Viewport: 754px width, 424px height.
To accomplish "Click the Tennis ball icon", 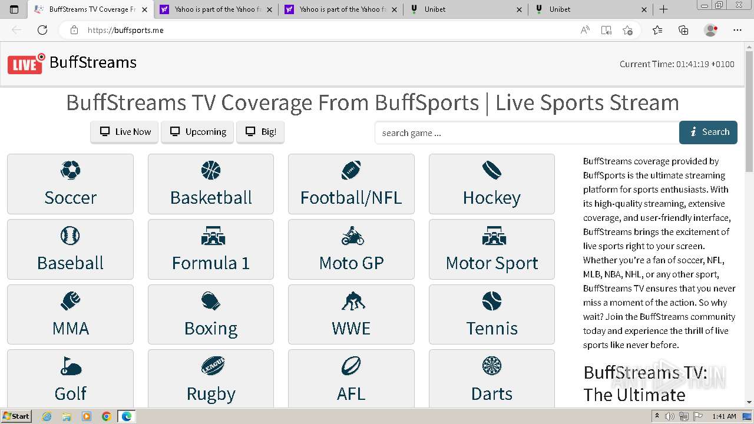I will [x=491, y=301].
